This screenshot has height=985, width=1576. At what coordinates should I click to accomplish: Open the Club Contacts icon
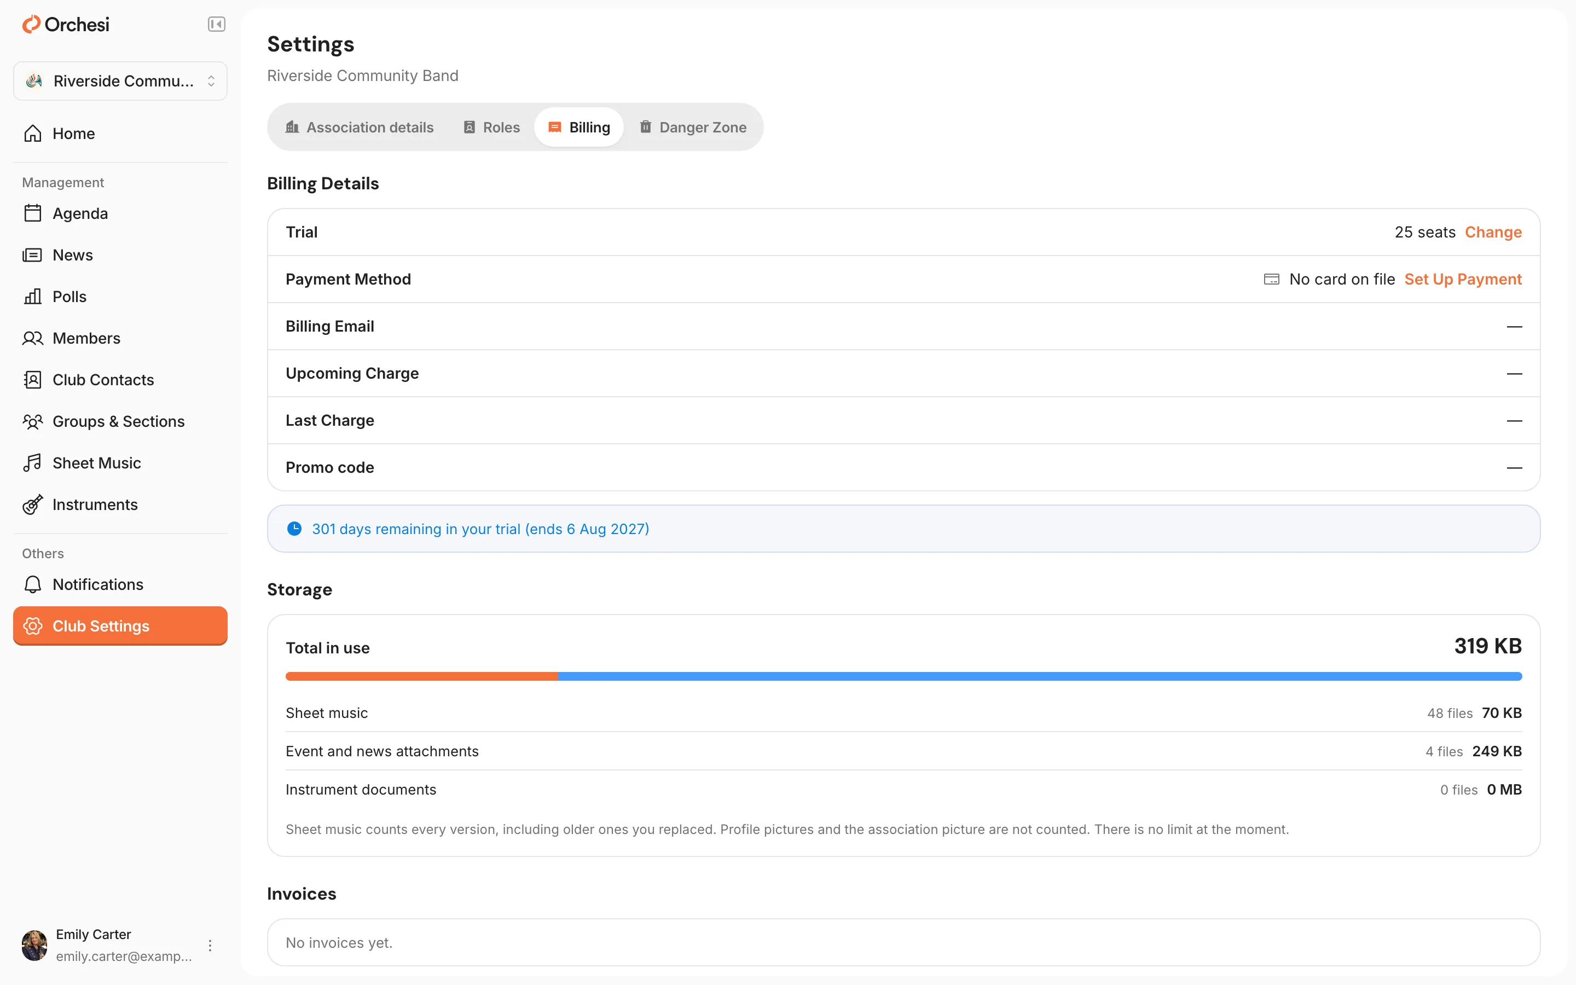33,380
